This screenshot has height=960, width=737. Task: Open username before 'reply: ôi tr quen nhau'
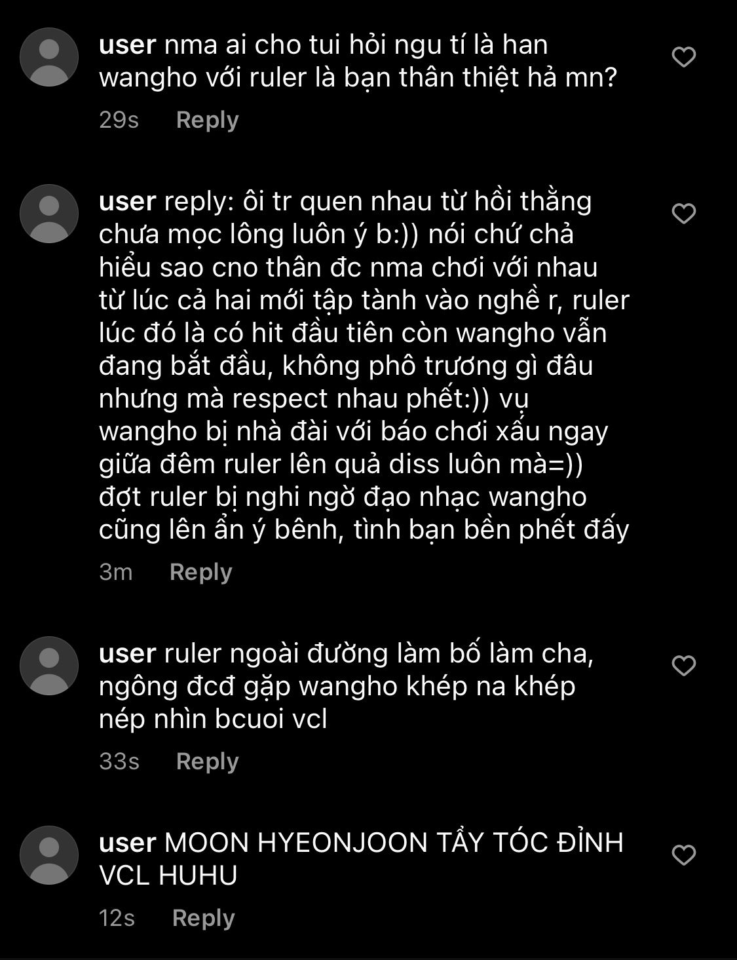click(x=127, y=202)
